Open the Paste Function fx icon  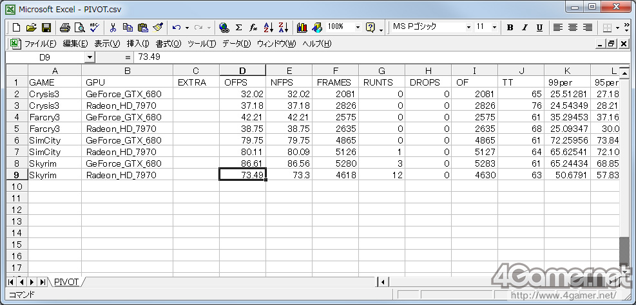tap(253, 28)
